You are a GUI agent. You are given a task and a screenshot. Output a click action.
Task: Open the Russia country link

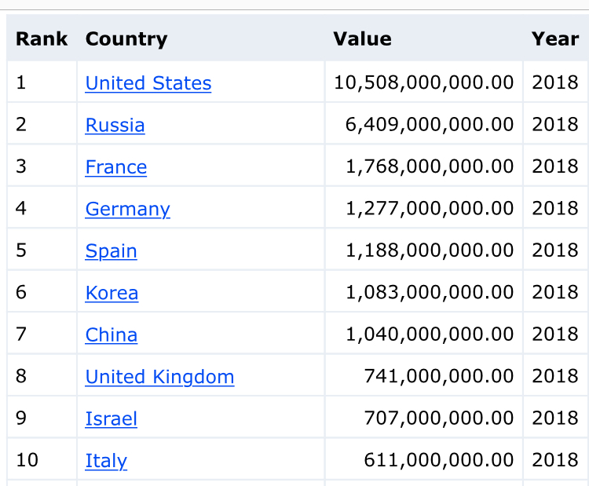pos(115,125)
